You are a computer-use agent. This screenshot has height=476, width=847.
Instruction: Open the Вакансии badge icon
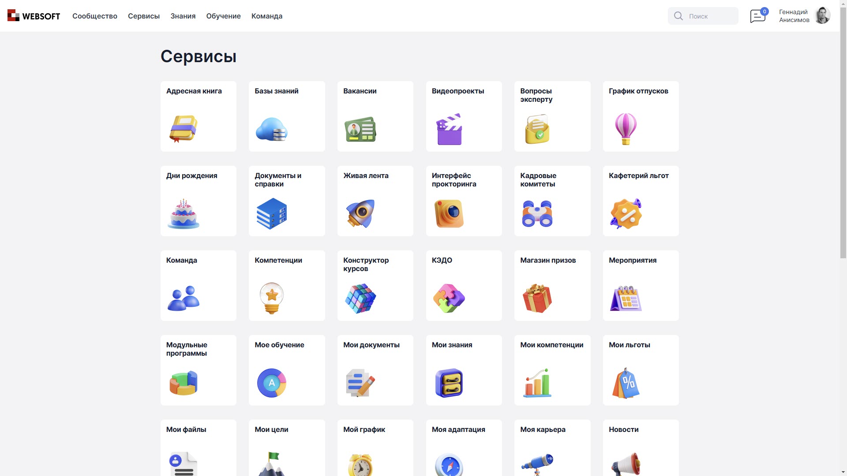point(360,129)
